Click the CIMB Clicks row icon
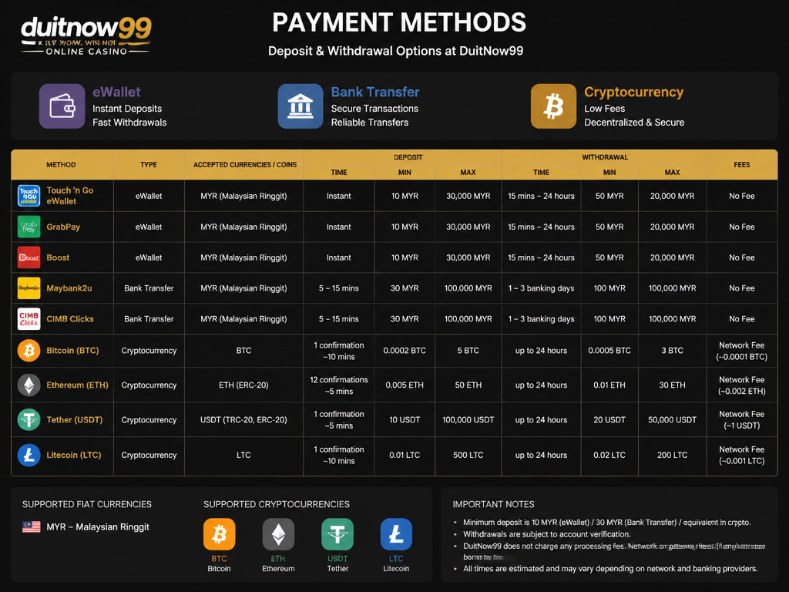Image resolution: width=789 pixels, height=592 pixels. pyautogui.click(x=29, y=318)
